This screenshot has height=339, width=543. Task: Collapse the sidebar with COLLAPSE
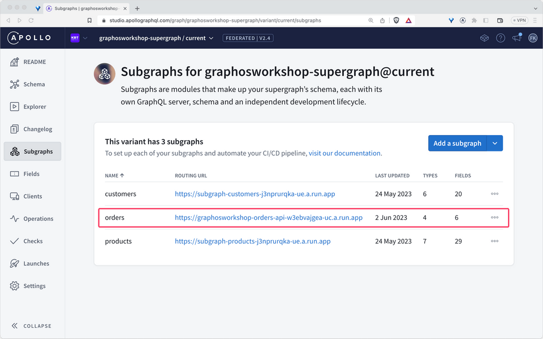click(x=32, y=326)
